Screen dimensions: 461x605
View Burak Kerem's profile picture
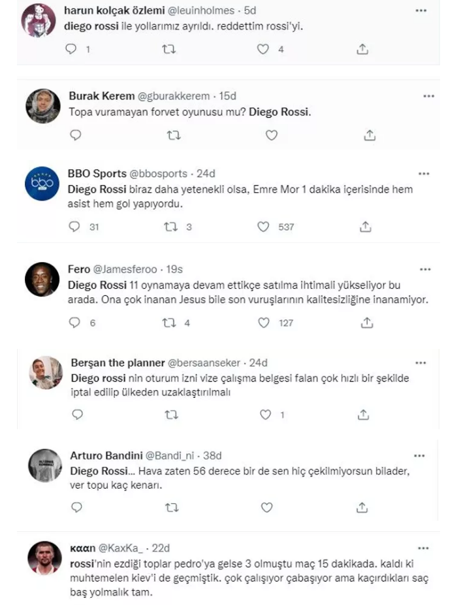point(47,104)
